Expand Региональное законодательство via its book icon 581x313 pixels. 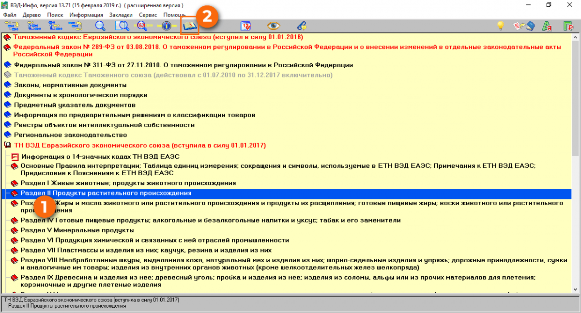tap(7, 135)
